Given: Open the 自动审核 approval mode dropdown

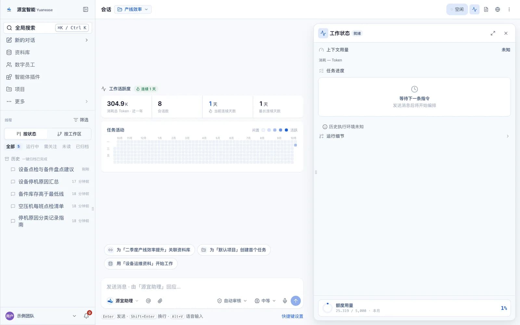Looking at the screenshot, I should click(232, 301).
